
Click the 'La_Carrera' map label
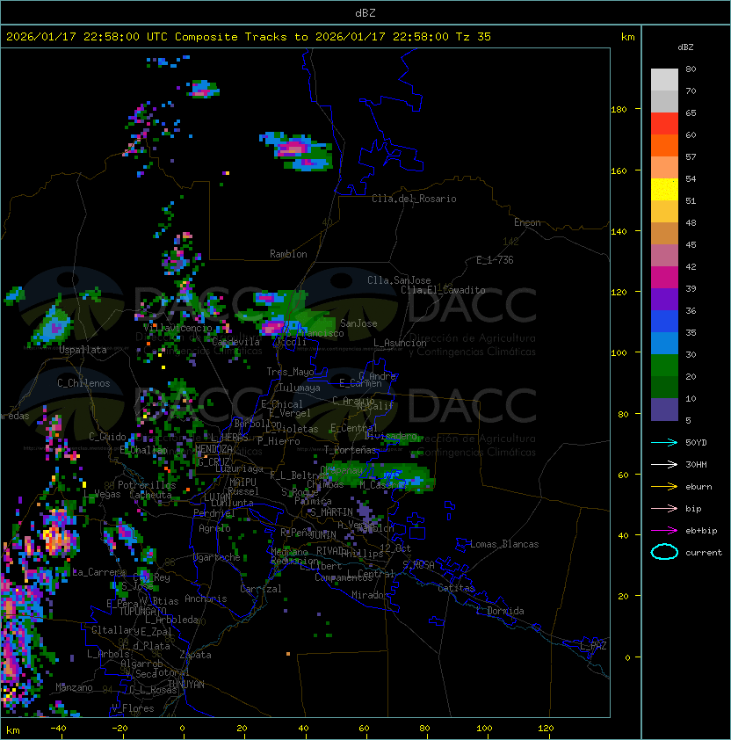pyautogui.click(x=98, y=572)
